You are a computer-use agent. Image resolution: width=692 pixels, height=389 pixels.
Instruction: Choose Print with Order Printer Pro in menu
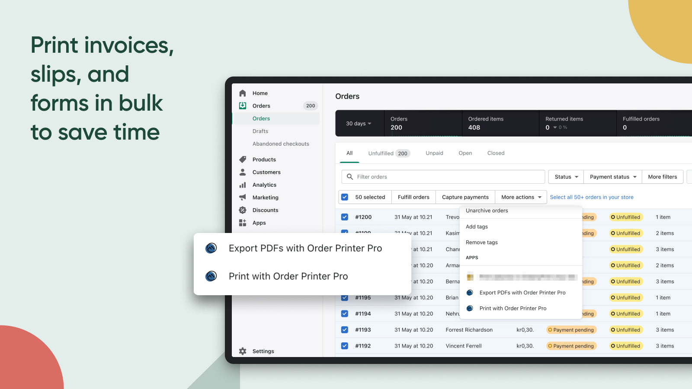(513, 309)
